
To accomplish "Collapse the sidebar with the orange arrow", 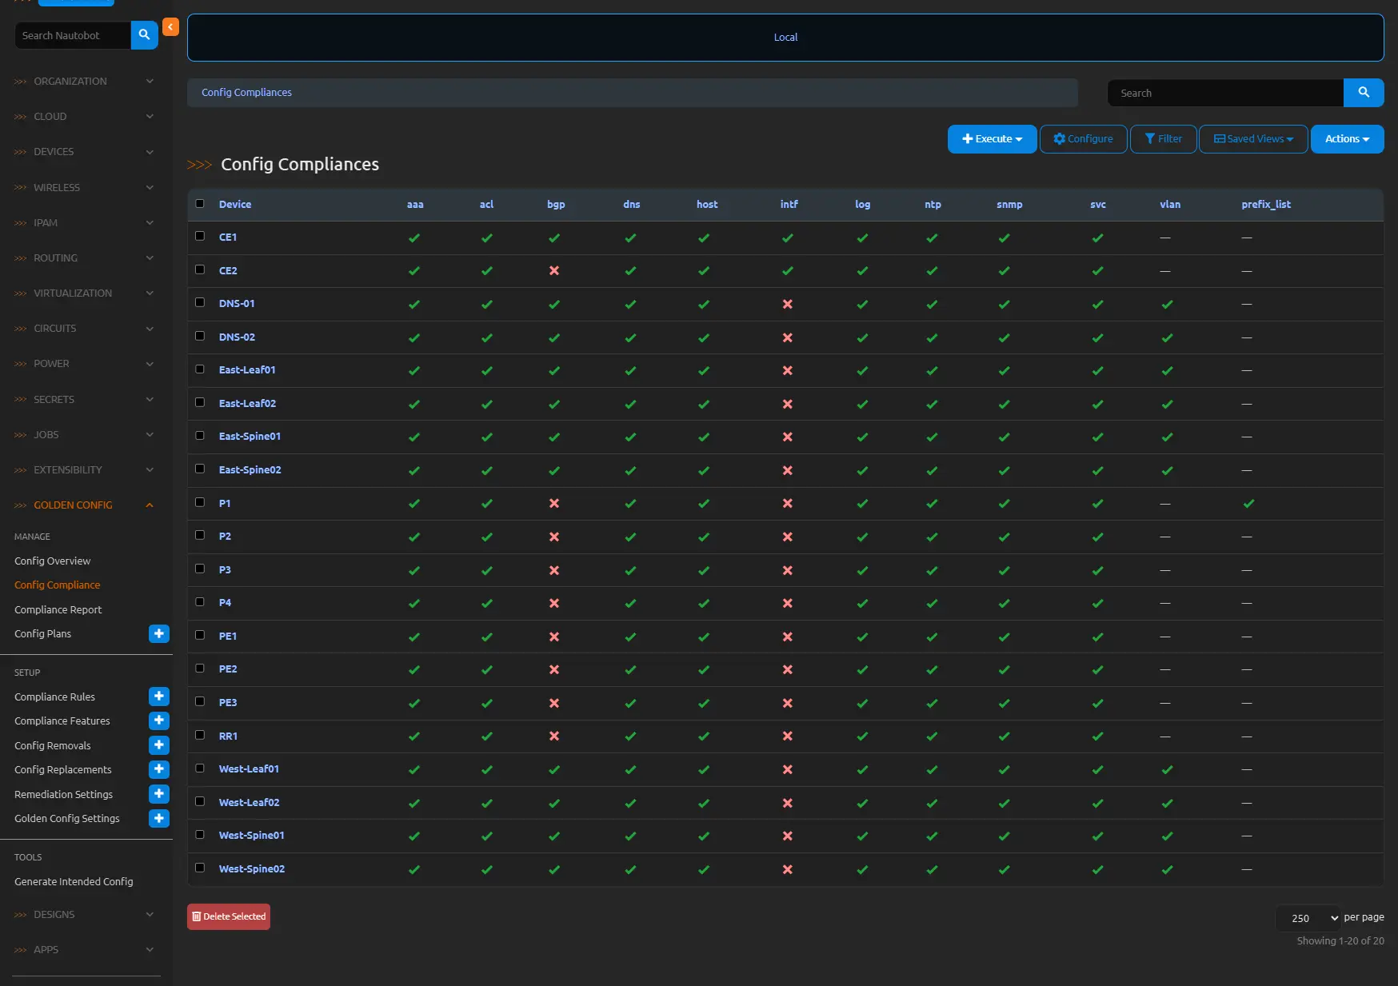I will point(170,27).
